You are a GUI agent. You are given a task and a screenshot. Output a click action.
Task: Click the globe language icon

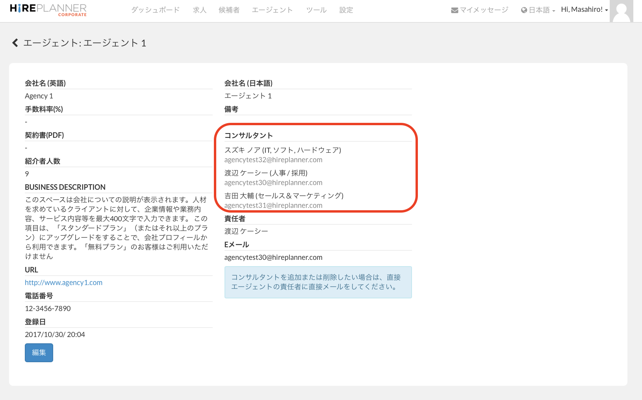(x=524, y=10)
